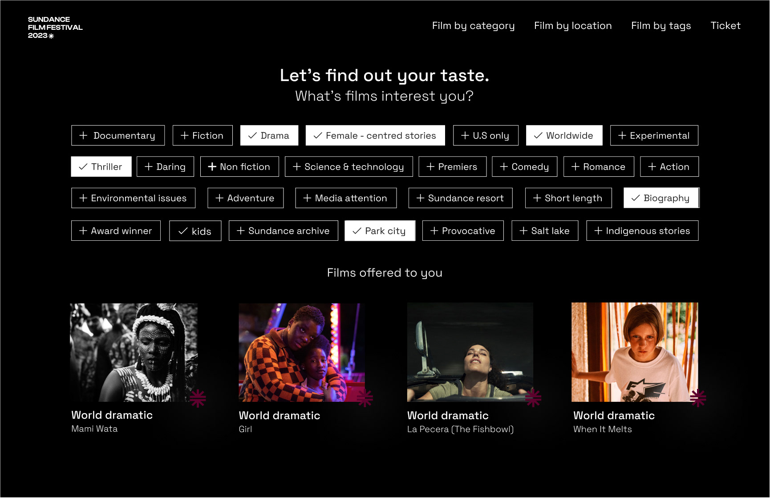Uncheck Female - centred stories tag

[375, 135]
